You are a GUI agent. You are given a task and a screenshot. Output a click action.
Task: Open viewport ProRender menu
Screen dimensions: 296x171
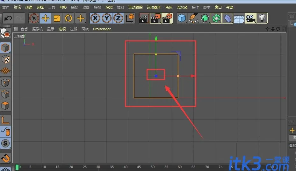tap(102, 29)
